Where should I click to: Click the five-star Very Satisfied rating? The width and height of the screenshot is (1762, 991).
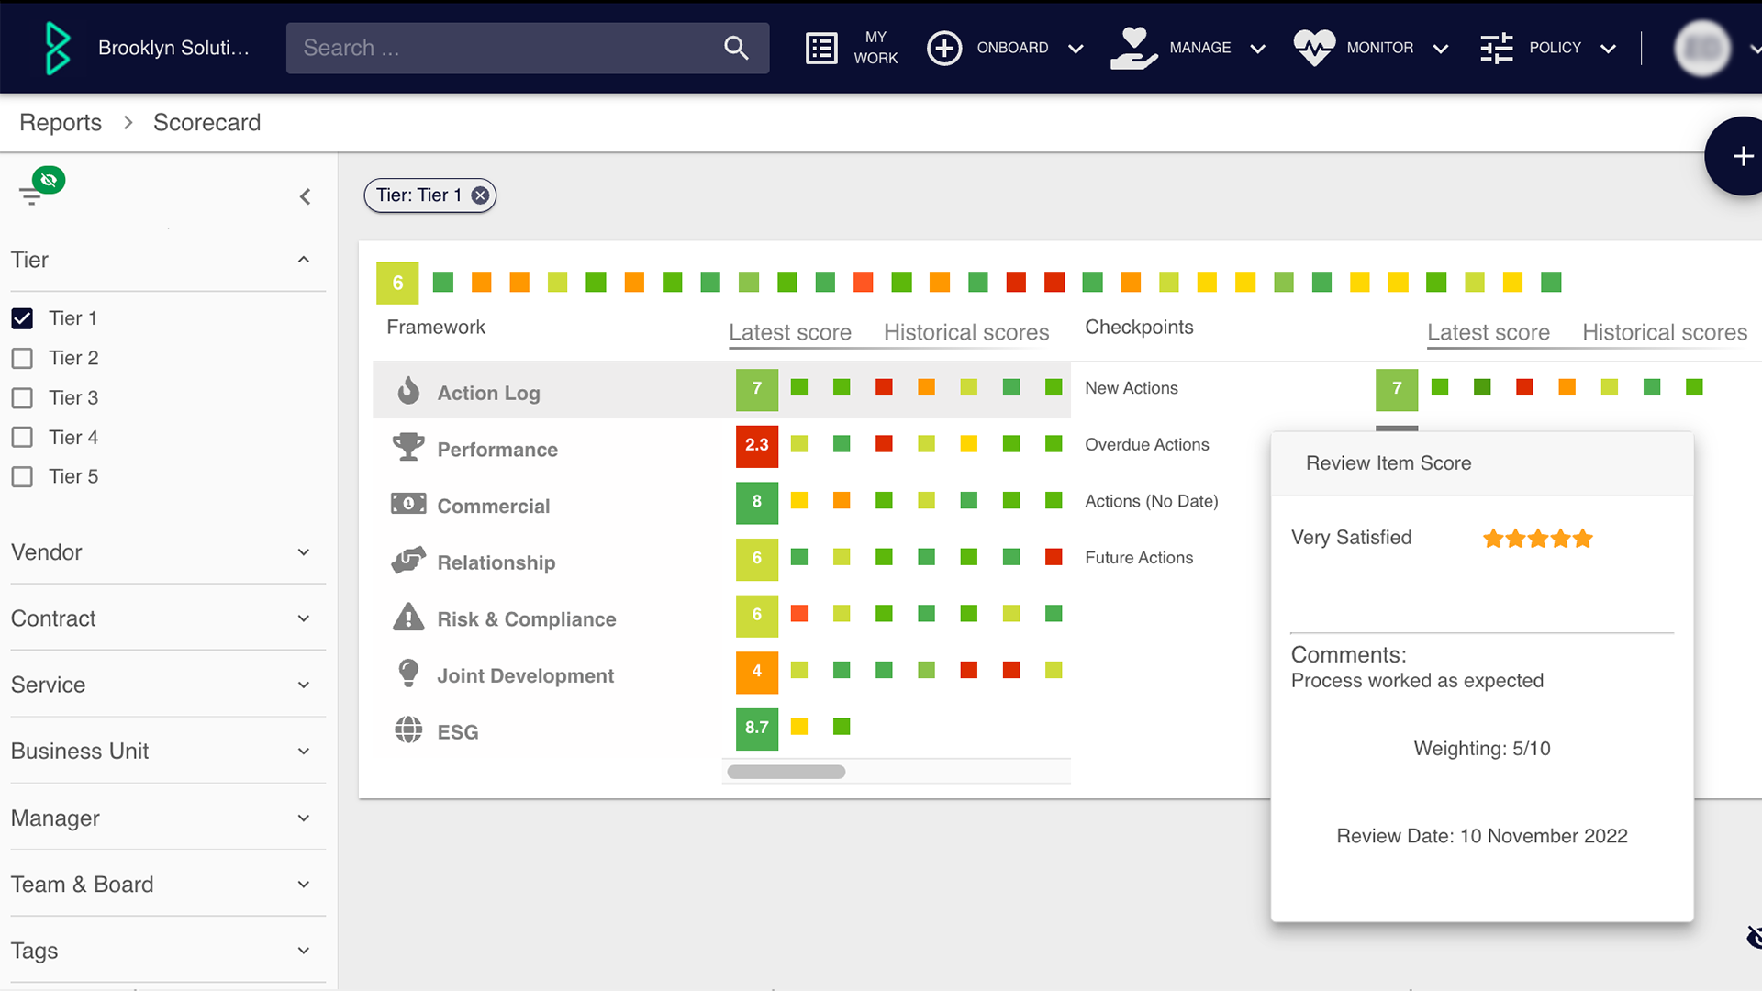[x=1538, y=538]
